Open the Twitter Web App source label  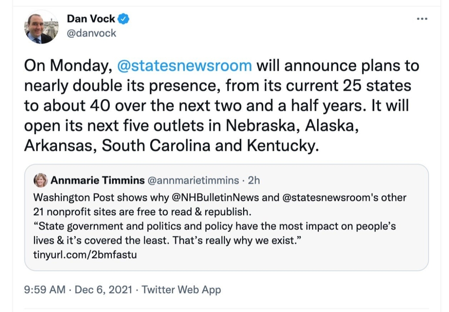pos(181,290)
